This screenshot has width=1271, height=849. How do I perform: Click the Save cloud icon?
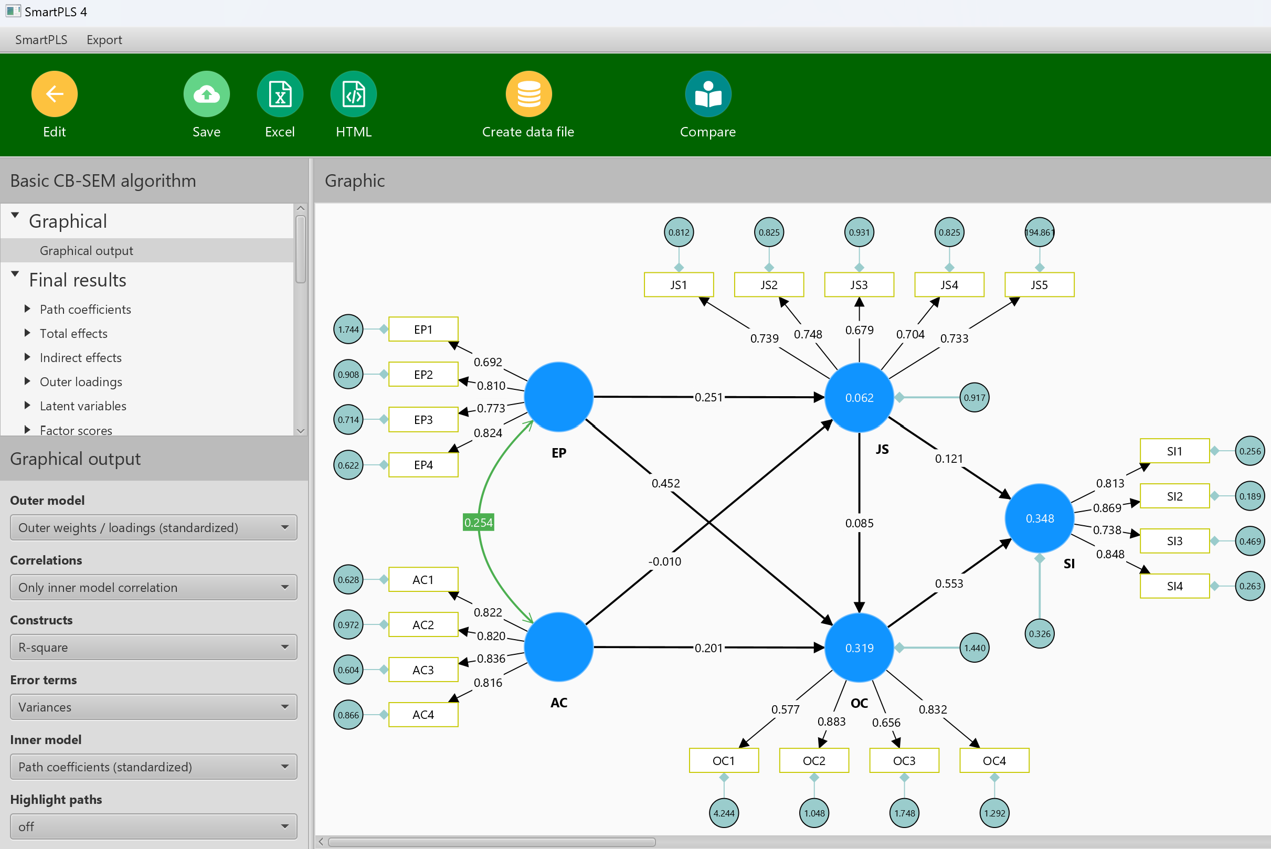pyautogui.click(x=206, y=94)
